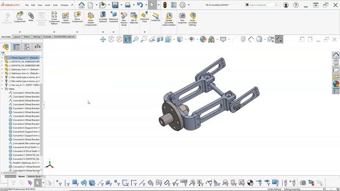Click Show Hidden Components
The height and width of the screenshot is (191, 340).
click(91, 19)
